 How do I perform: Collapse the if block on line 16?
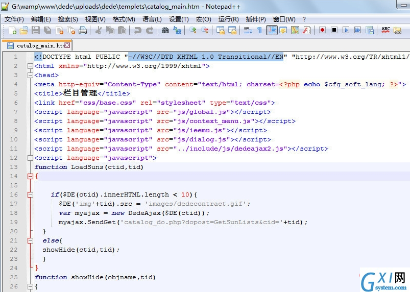[30, 195]
